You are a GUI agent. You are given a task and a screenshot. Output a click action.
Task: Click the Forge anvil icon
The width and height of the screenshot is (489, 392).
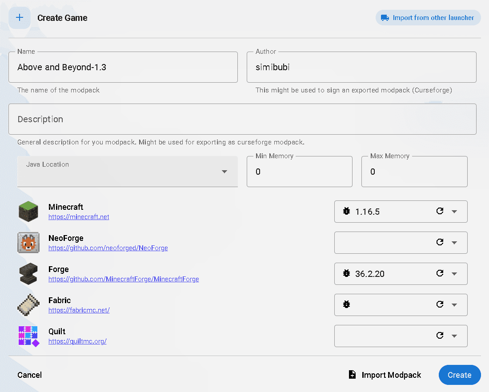[28, 274]
